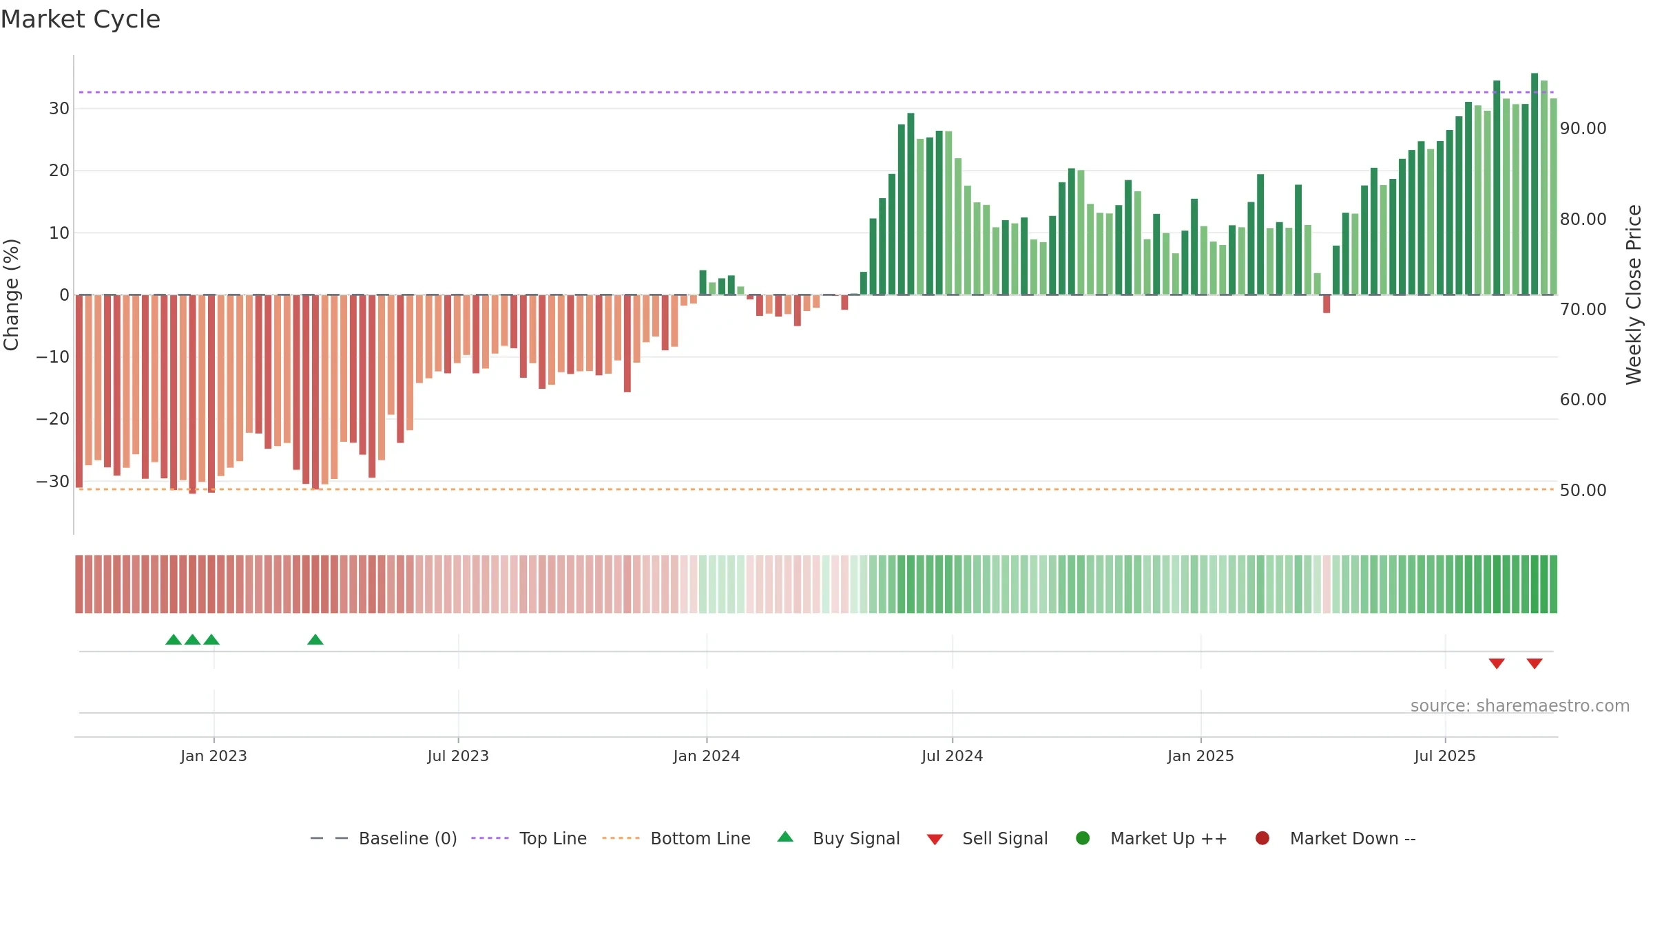This screenshot has width=1653, height=929.
Task: Toggle the Bottom Line legend entry
Action: (676, 838)
